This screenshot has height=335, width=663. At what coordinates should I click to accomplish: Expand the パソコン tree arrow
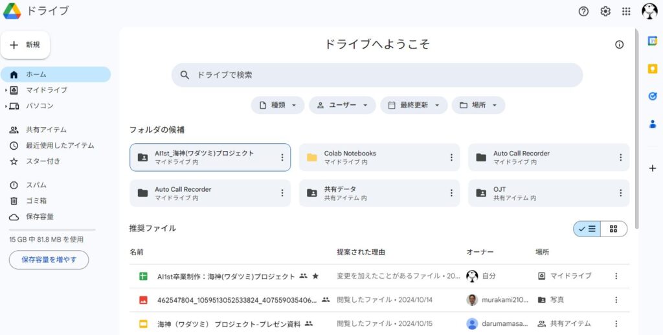pyautogui.click(x=5, y=106)
